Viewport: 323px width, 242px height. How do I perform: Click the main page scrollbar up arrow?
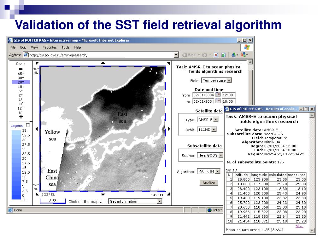pos(250,62)
